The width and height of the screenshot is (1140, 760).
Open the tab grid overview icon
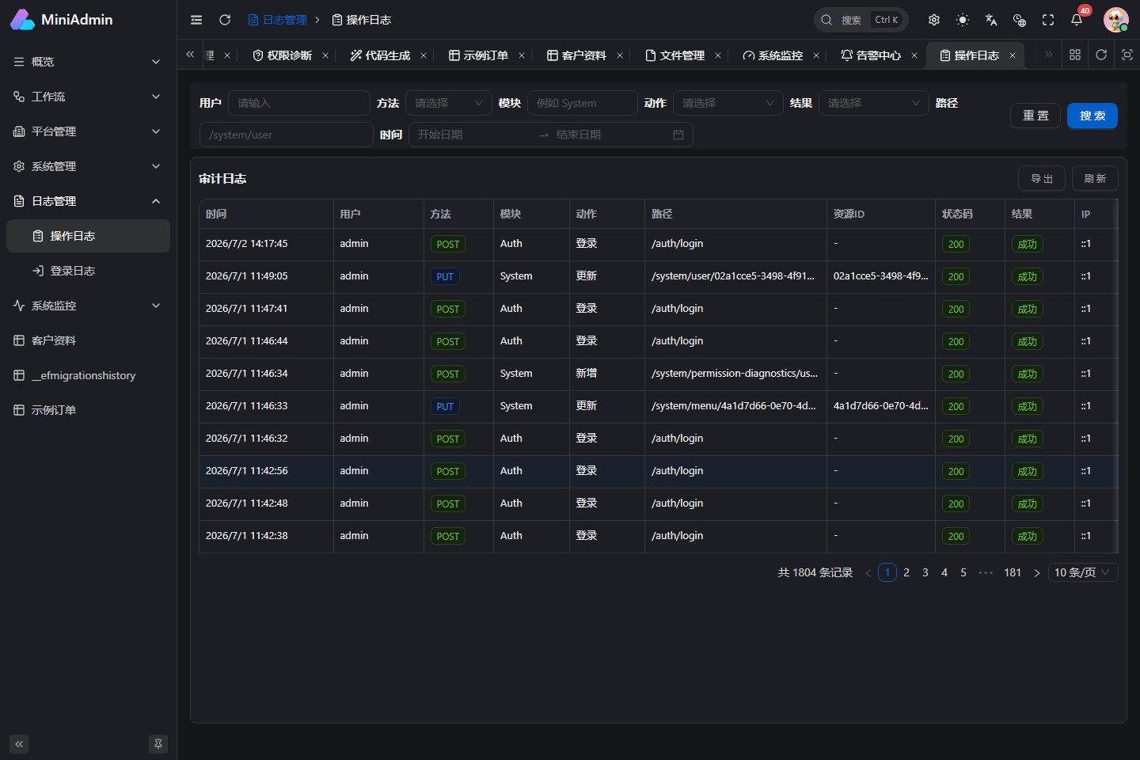[x=1075, y=55]
